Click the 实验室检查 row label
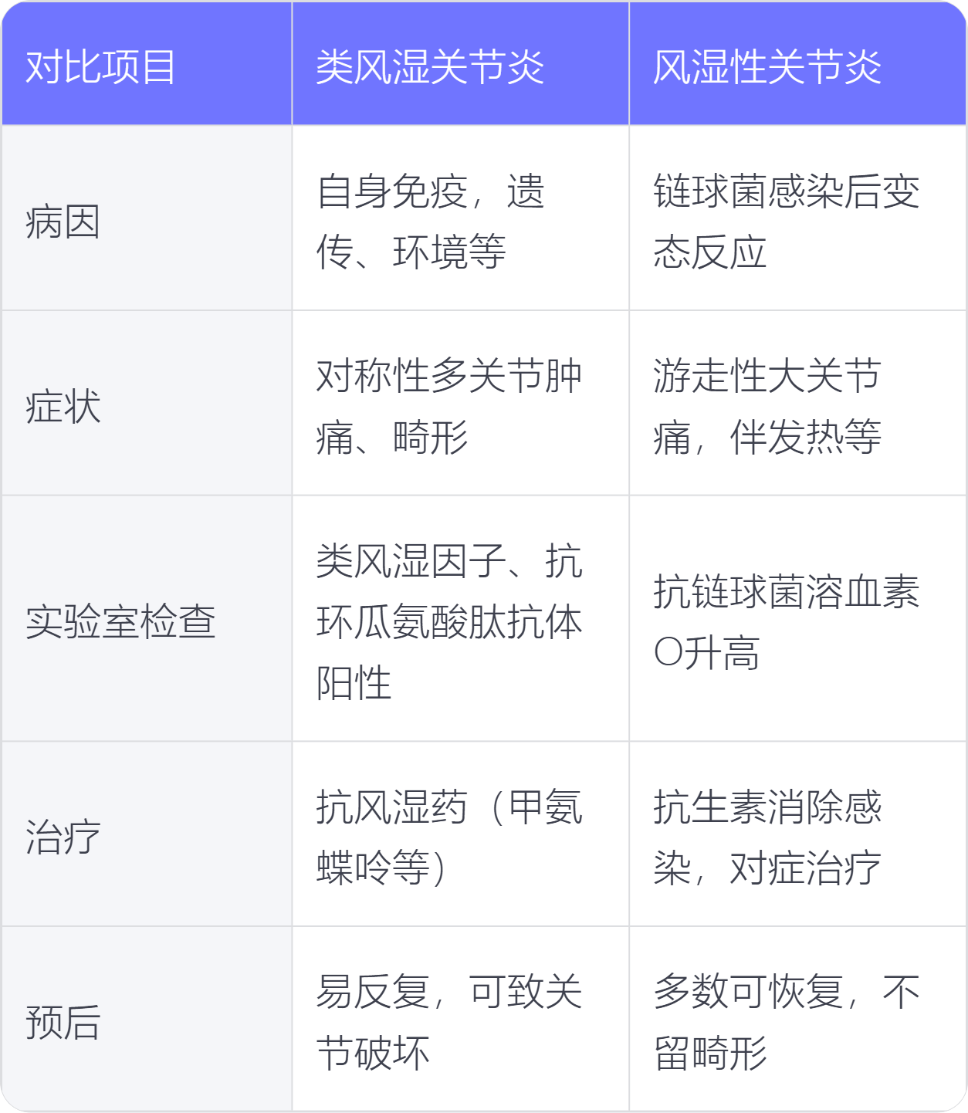968x1113 pixels. coord(120,622)
